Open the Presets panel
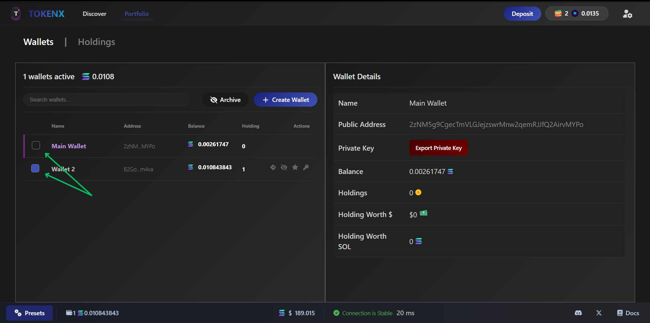This screenshot has width=650, height=323. click(x=29, y=313)
